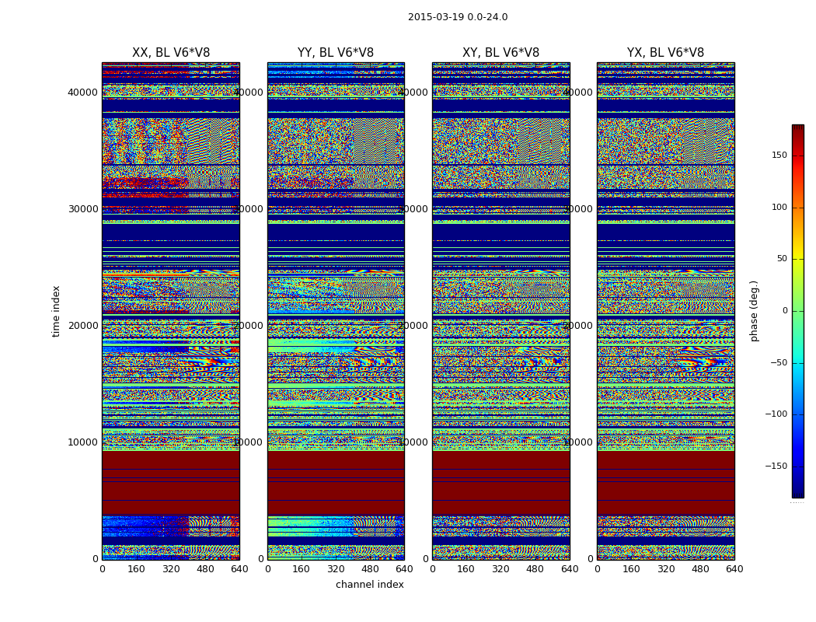Click the XX plot x-axis tick "480"
The image size is (816, 622).
pos(205,569)
